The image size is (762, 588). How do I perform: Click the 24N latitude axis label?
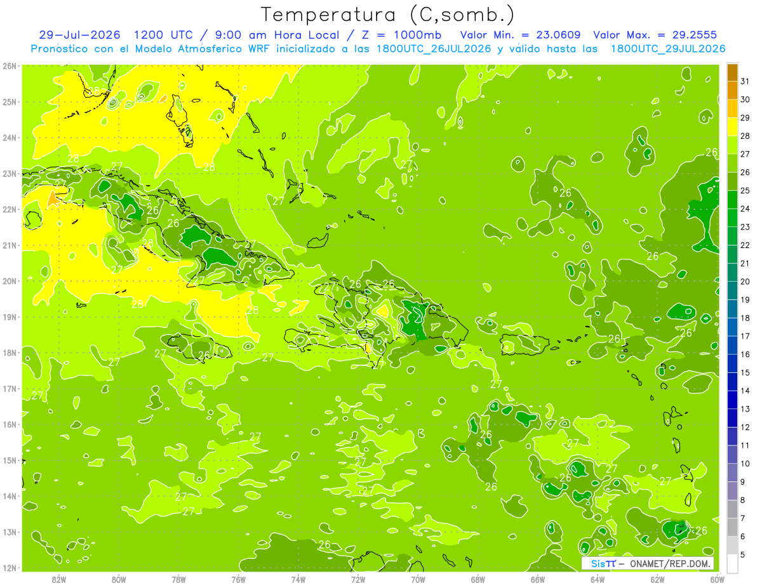(10, 138)
